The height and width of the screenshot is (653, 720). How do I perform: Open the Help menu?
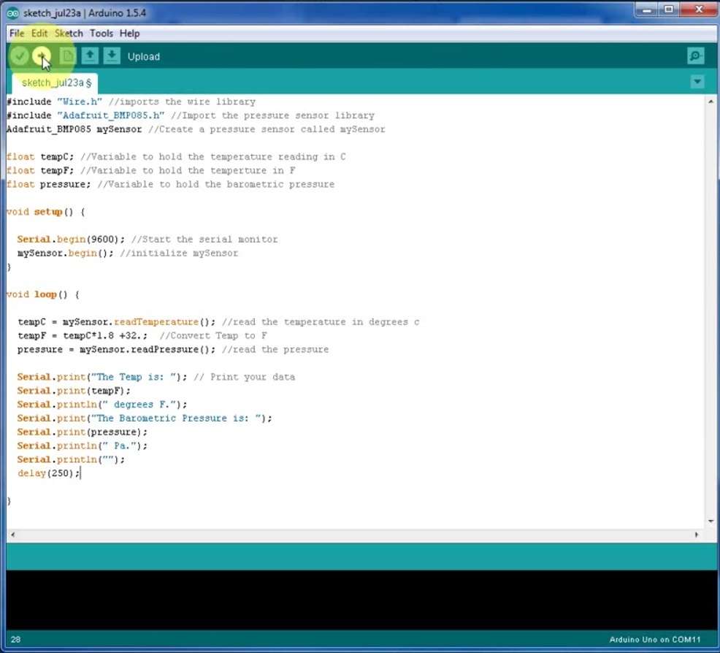coord(129,34)
